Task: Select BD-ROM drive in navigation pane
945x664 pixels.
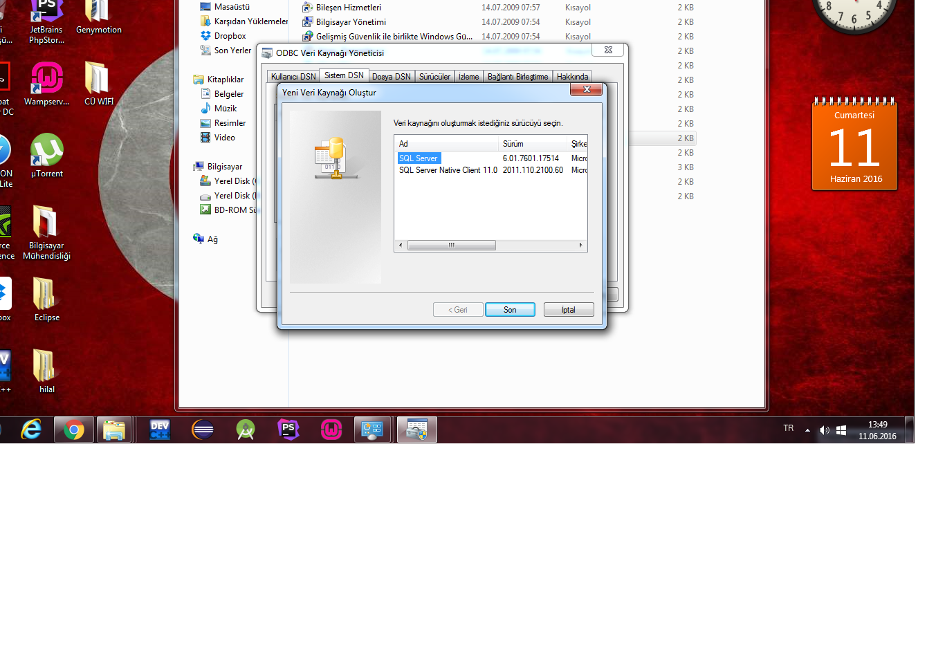Action: [x=228, y=210]
